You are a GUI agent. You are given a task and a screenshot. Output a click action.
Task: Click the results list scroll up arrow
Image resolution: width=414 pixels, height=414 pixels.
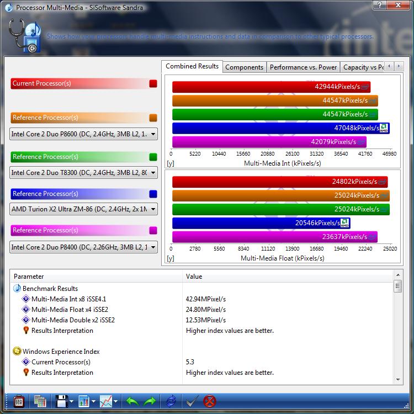click(398, 275)
